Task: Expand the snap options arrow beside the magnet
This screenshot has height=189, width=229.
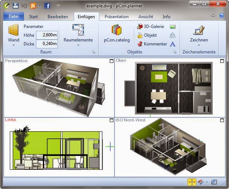Action: (206, 182)
